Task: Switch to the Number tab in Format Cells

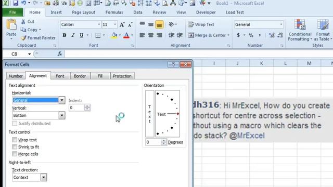Action: click(16, 76)
